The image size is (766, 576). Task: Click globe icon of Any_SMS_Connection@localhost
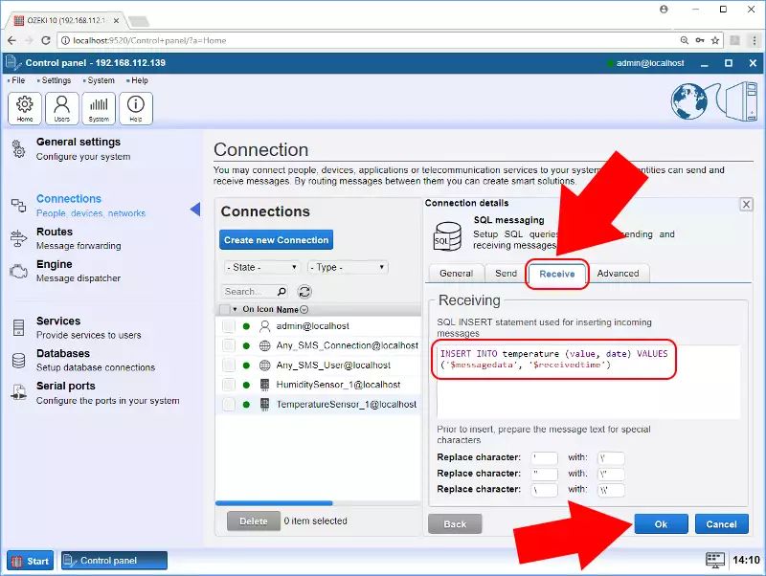[265, 345]
